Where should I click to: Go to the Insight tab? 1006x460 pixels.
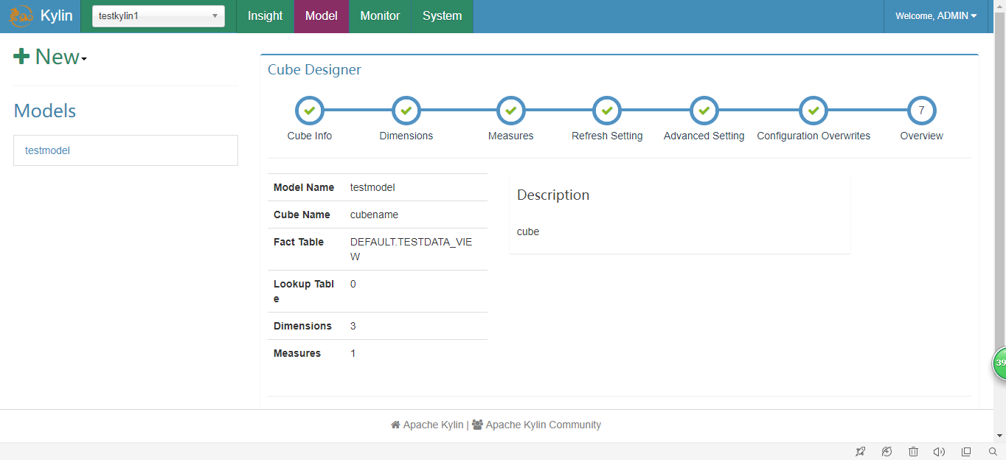(x=265, y=16)
